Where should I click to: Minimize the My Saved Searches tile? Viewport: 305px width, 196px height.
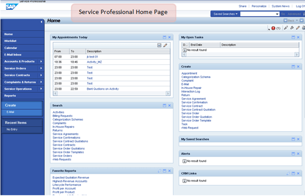tap(293, 139)
